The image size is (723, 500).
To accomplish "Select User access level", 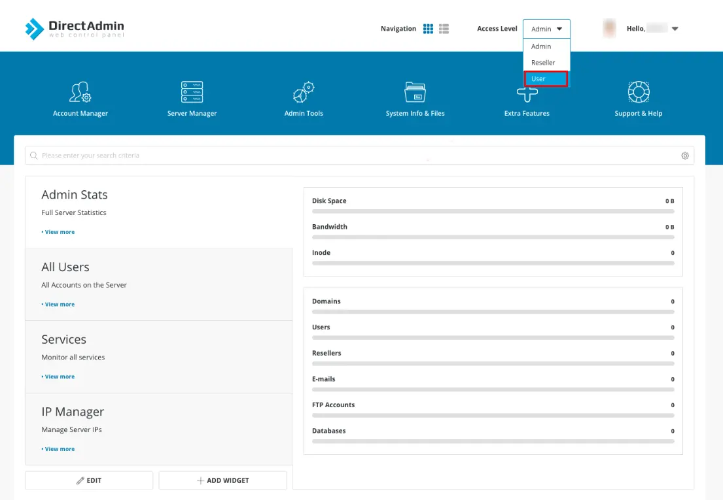I will tap(546, 78).
